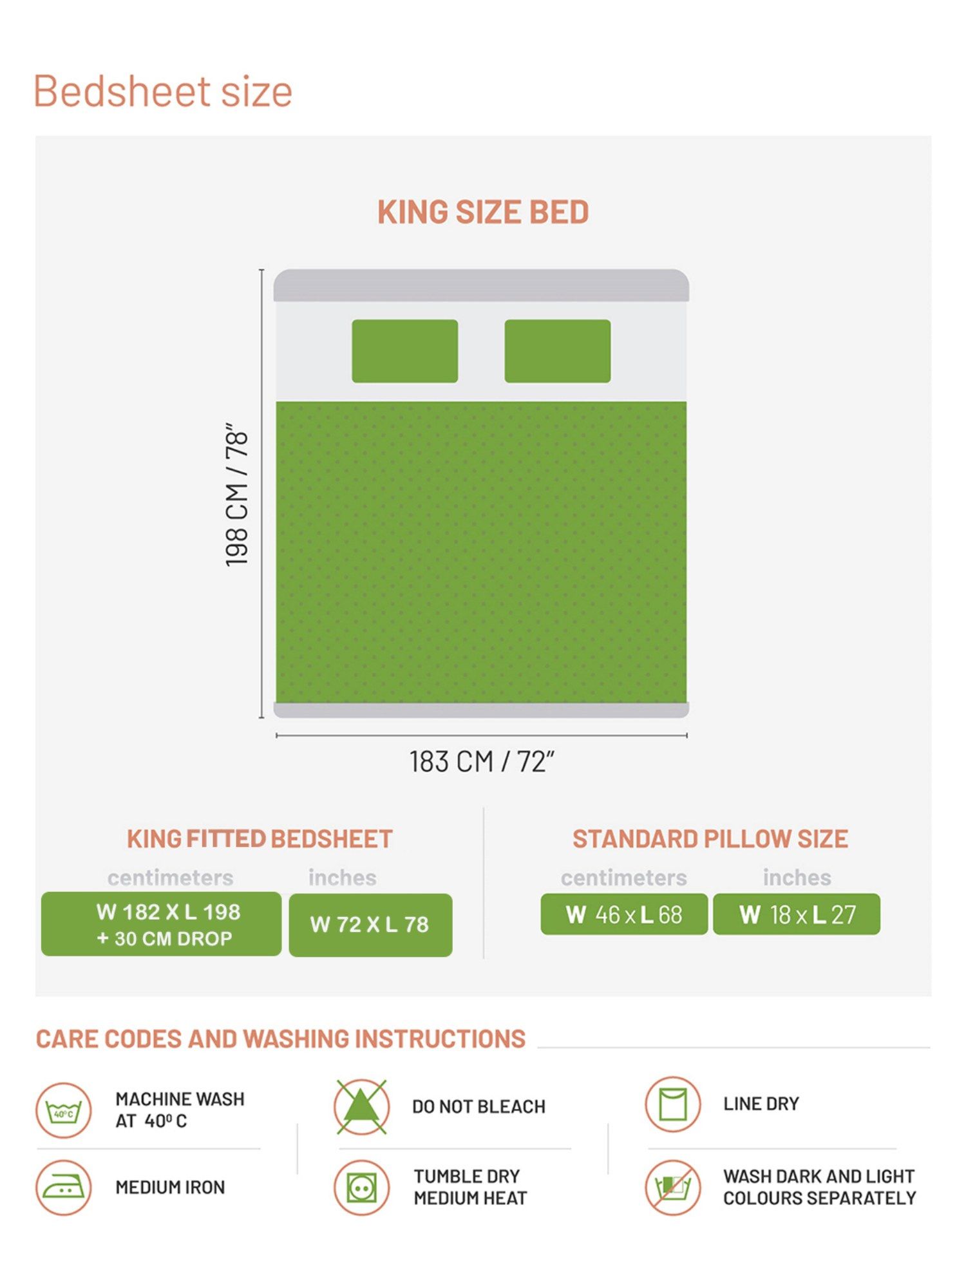The image size is (966, 1288).
Task: Click the machine wash 40°C icon
Action: 64,1111
